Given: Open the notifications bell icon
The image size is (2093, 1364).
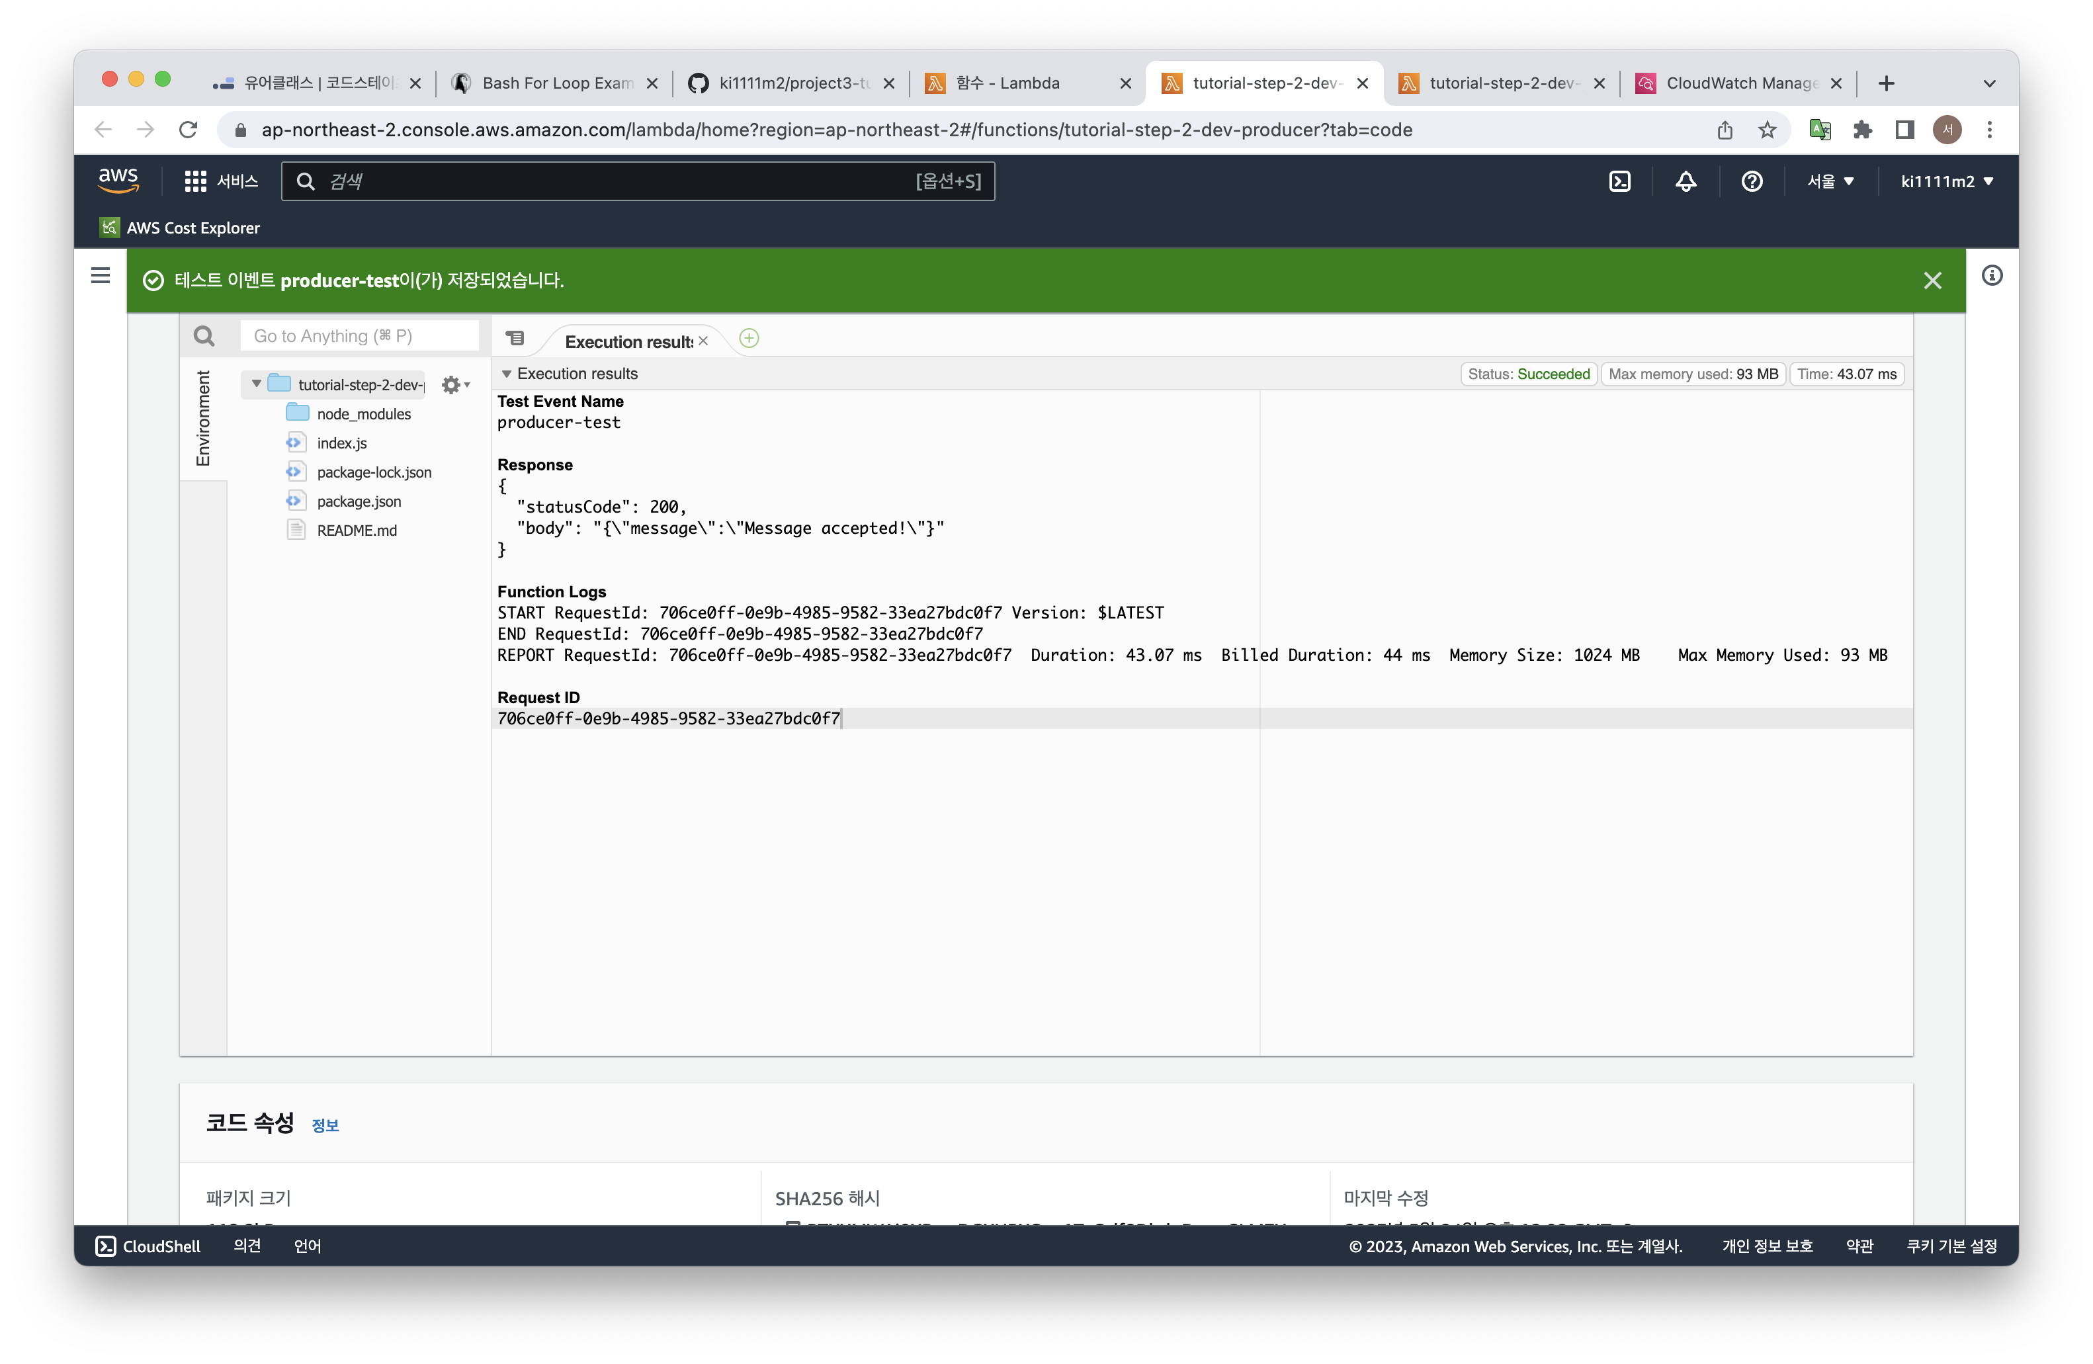Looking at the screenshot, I should [1685, 181].
